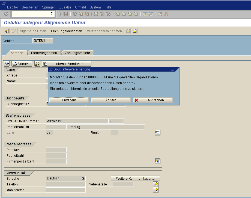Click the Last Page icon

click(136, 14)
